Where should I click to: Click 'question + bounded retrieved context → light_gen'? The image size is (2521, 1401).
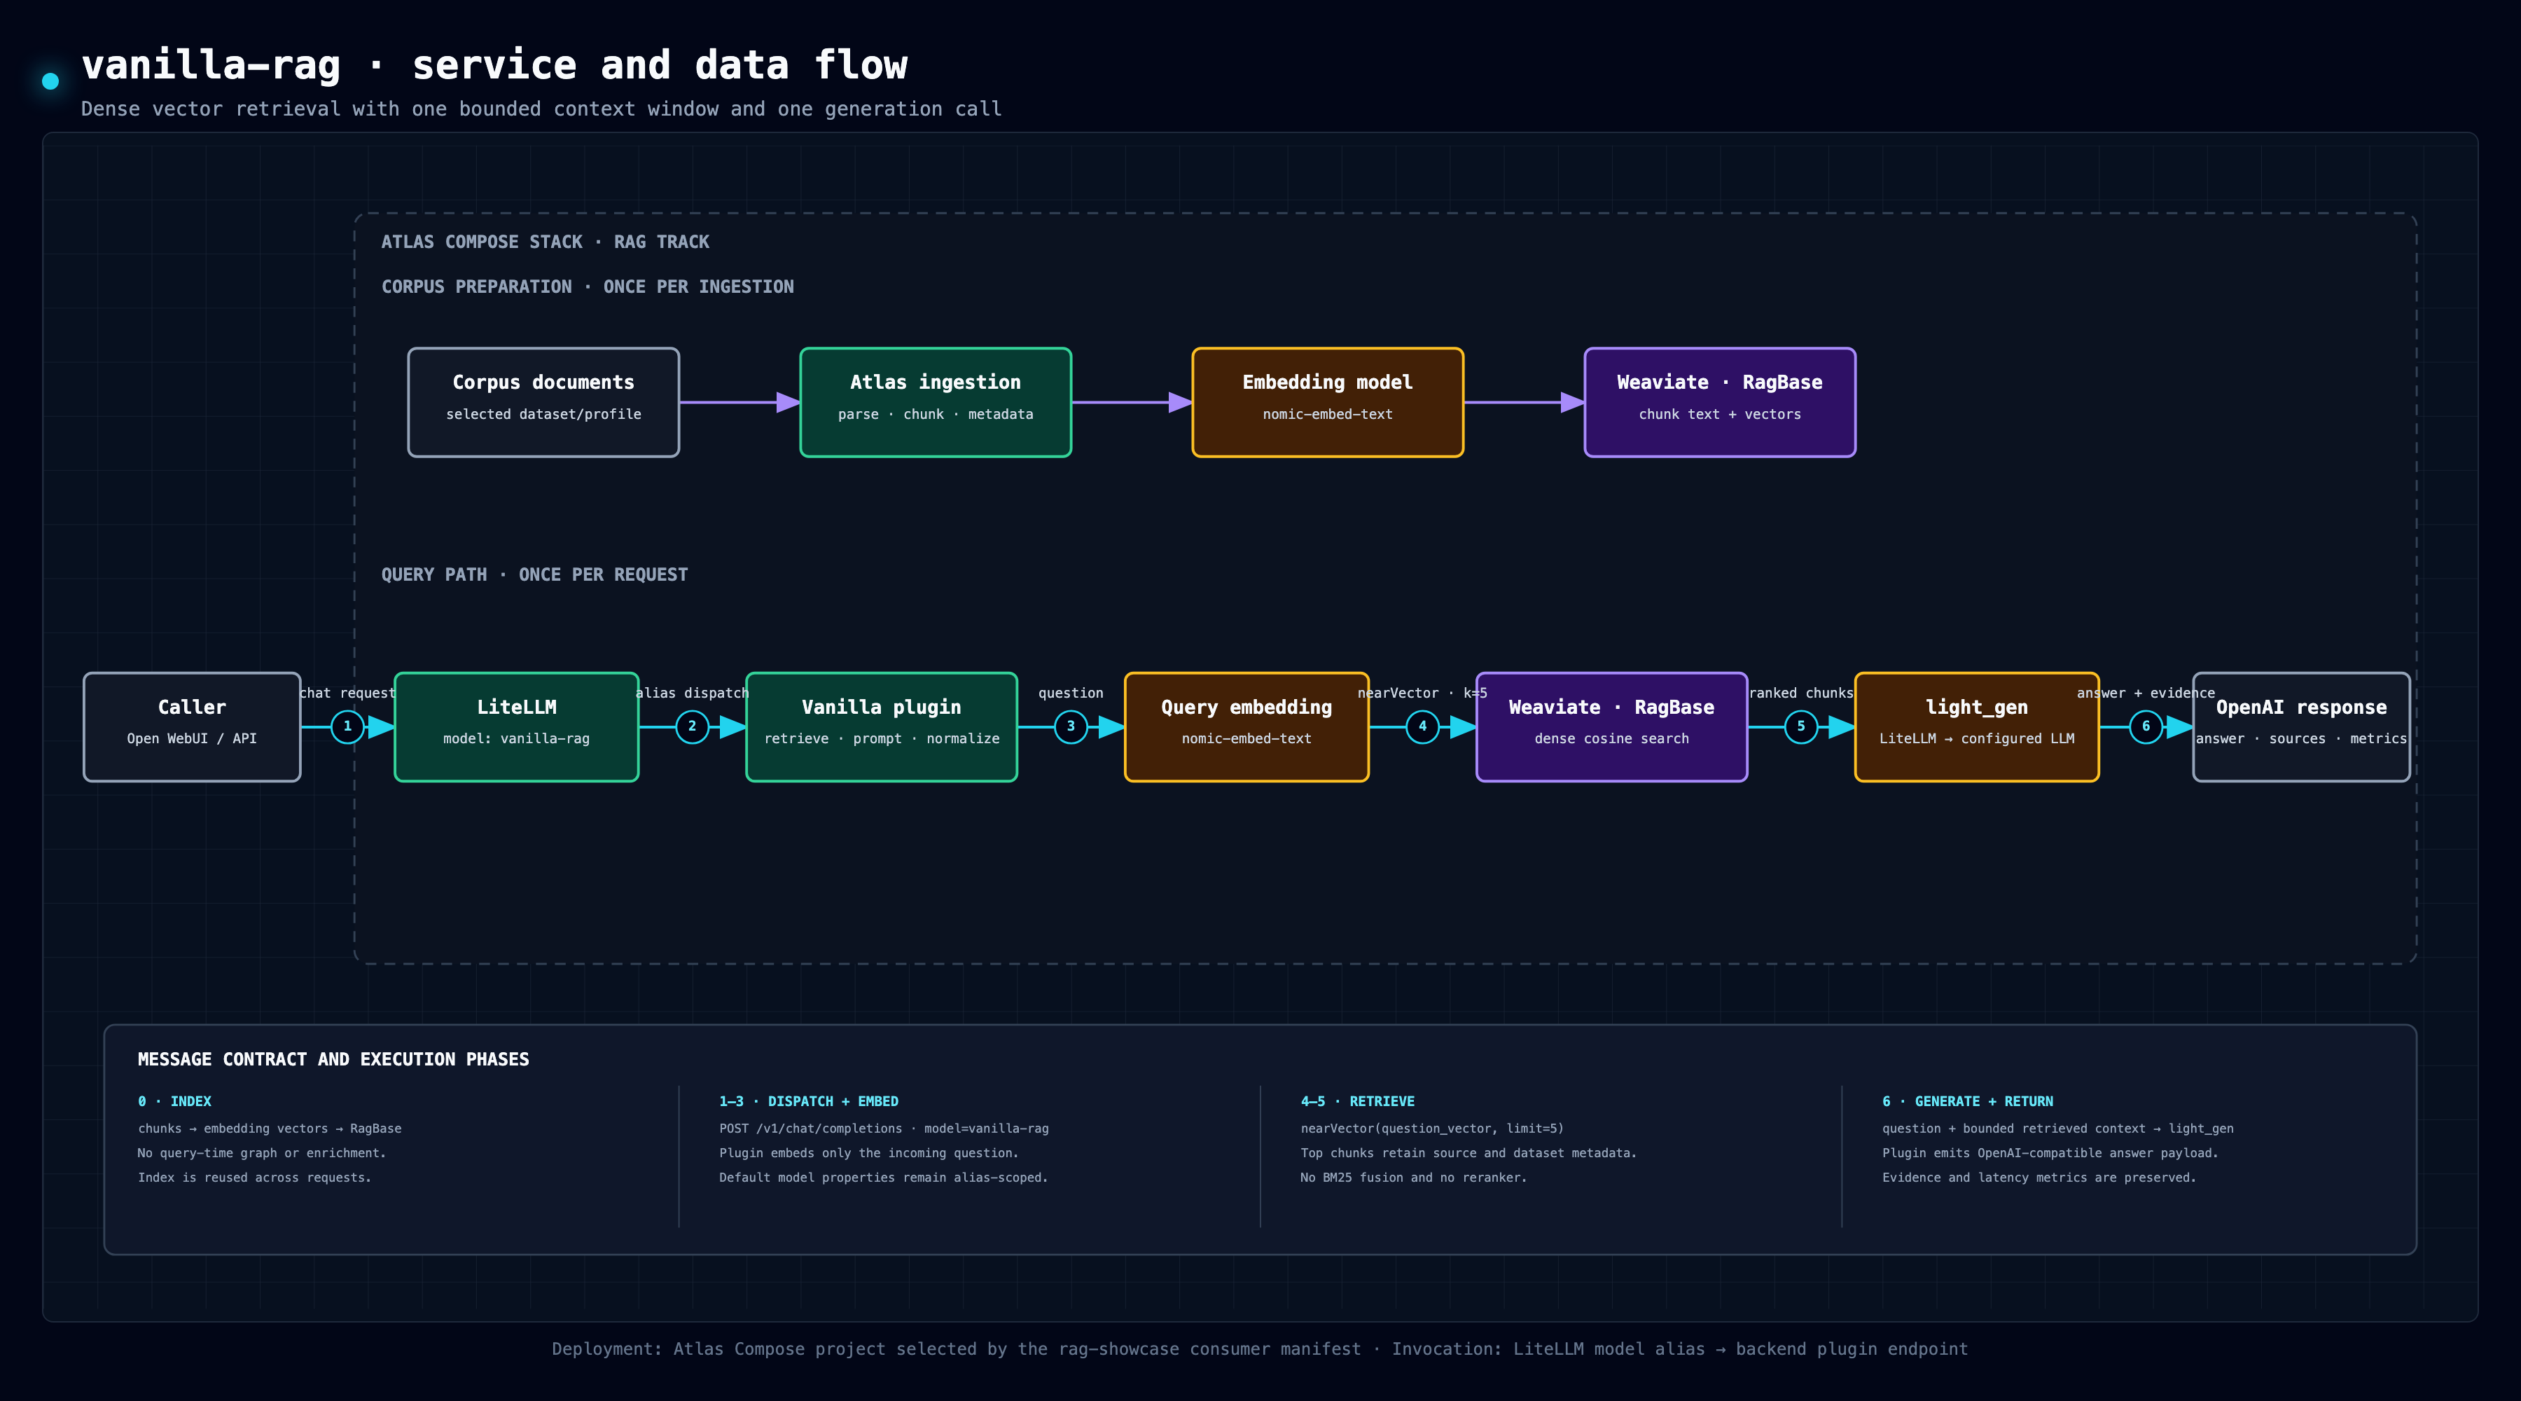click(x=2057, y=1129)
